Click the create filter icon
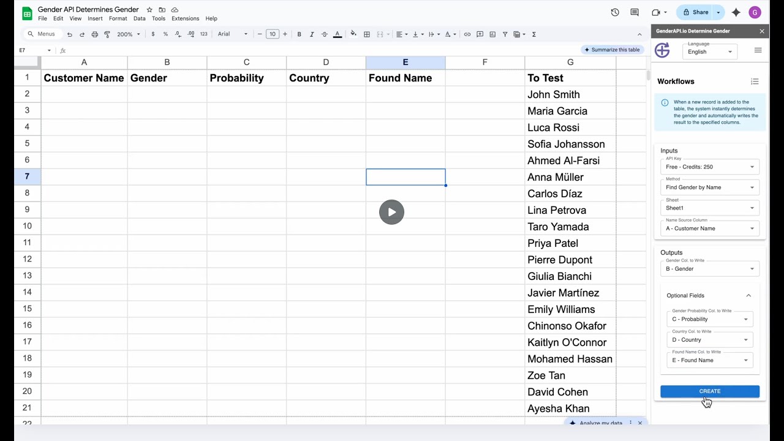Screen dimensions: 784x441 [x=505, y=34]
